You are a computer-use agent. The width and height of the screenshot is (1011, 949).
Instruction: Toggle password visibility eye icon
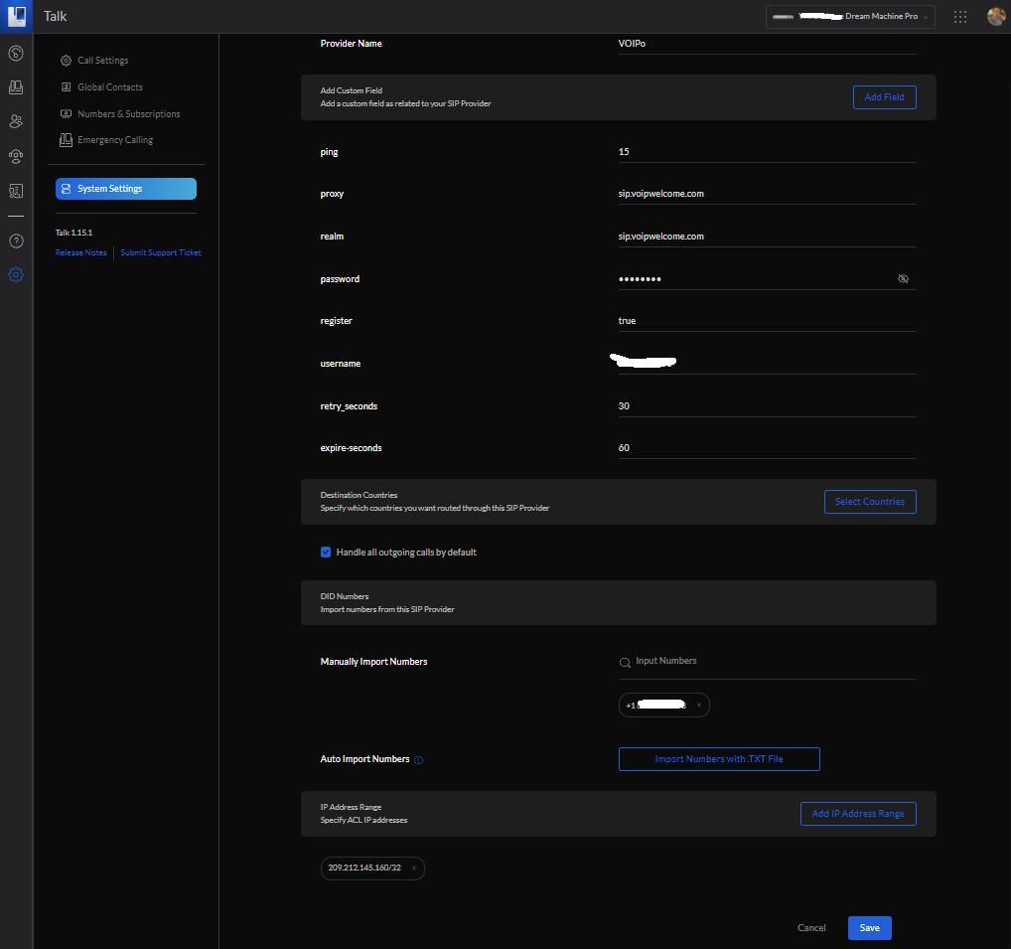[x=903, y=279]
